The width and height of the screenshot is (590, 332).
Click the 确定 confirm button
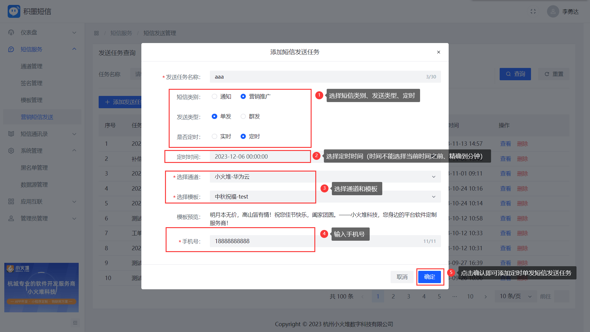[429, 277]
